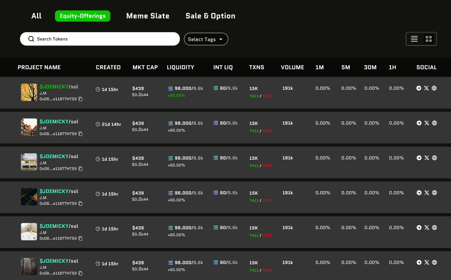Open the Select Tags dropdown
Viewport: 451px width, 280px height.
[206, 39]
